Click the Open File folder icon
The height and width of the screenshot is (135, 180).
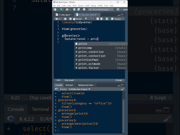(67, 9)
